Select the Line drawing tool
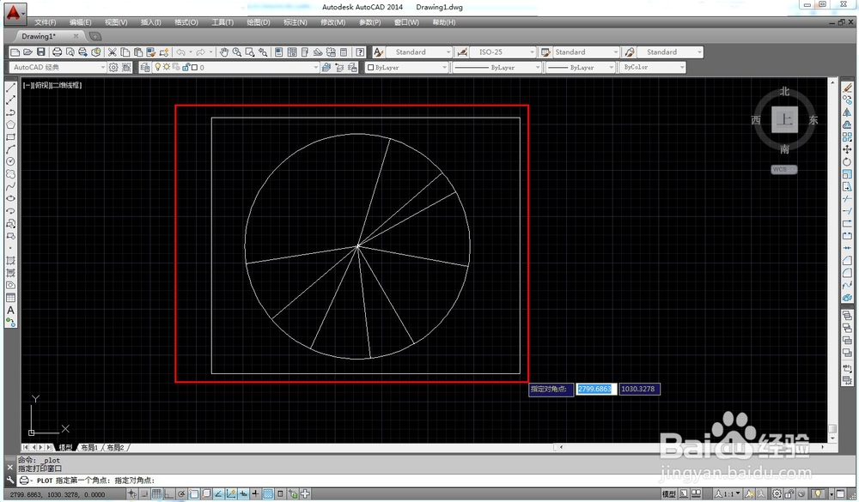Screen dimensions: 859x502 (x=10, y=88)
